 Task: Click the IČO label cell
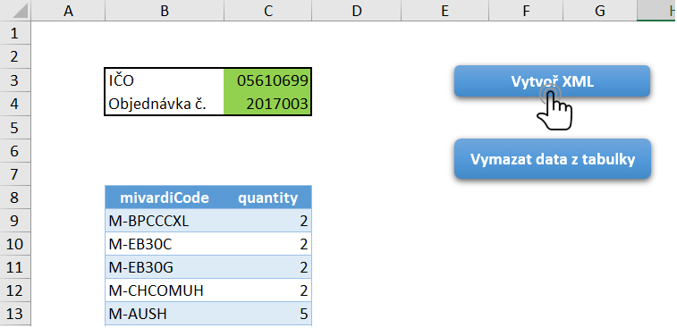(165, 80)
